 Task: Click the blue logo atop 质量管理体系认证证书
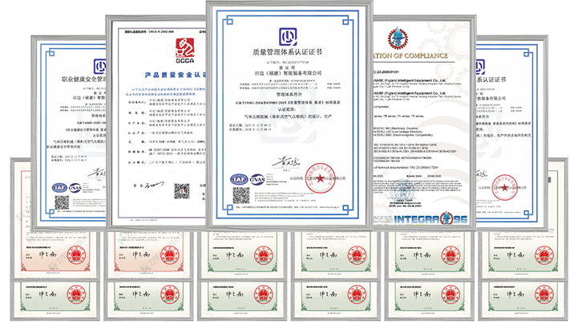pos(288,37)
